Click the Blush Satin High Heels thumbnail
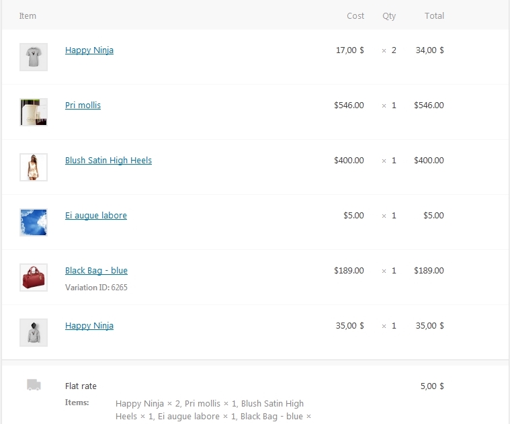The image size is (510, 424). [x=34, y=167]
